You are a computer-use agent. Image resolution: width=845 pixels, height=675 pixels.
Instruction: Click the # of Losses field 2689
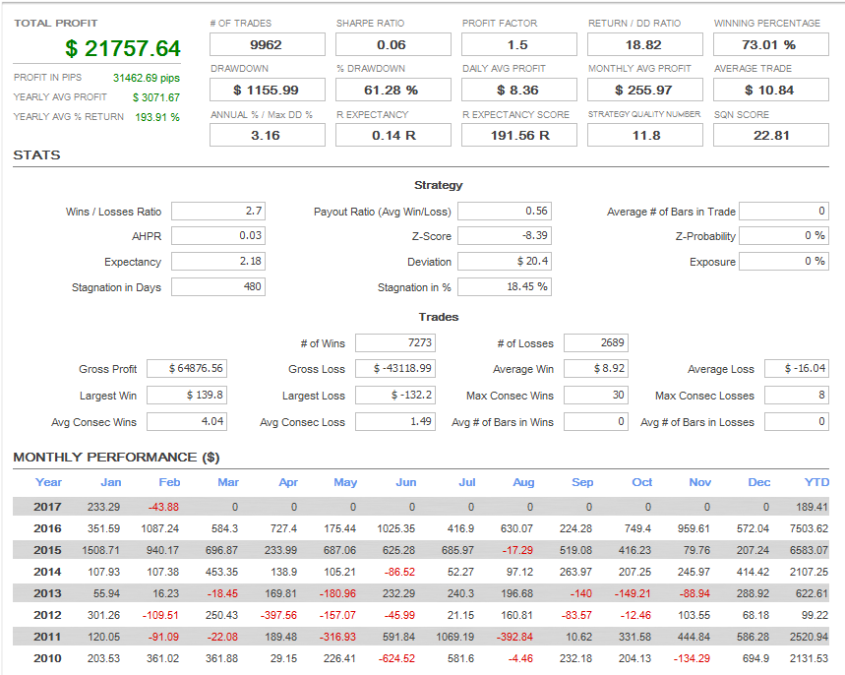[x=596, y=342]
